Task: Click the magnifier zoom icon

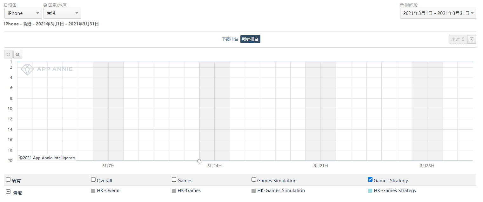Action: tap(18, 54)
